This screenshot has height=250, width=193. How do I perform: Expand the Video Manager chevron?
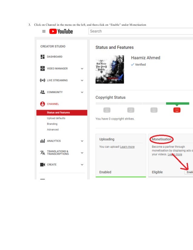point(82,69)
